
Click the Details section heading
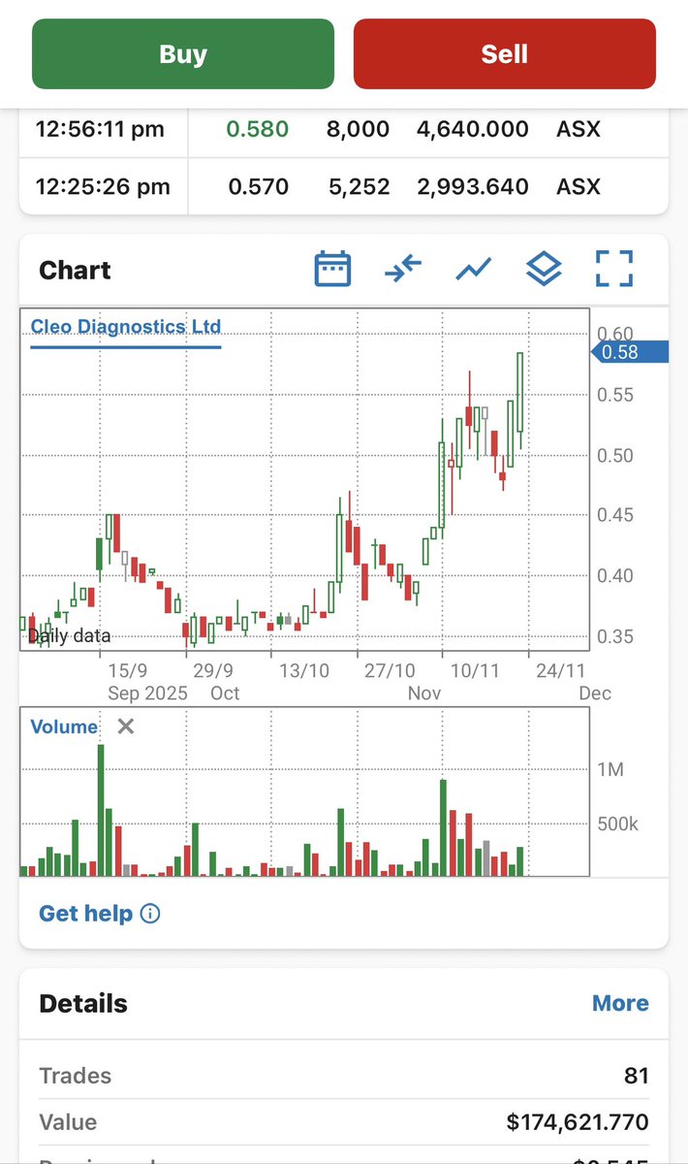pos(83,1003)
